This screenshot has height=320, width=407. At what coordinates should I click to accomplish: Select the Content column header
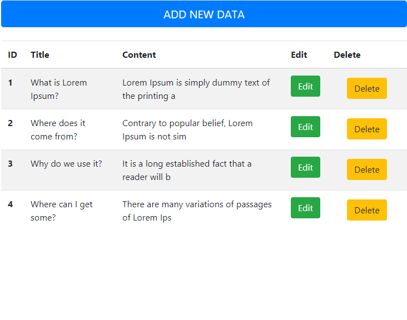(139, 54)
